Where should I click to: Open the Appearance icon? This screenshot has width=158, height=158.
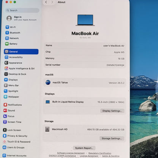[x=6, y=63]
